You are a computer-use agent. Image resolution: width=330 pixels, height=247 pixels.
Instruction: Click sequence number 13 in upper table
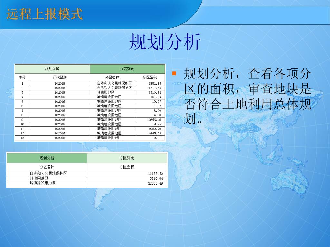click(22, 138)
